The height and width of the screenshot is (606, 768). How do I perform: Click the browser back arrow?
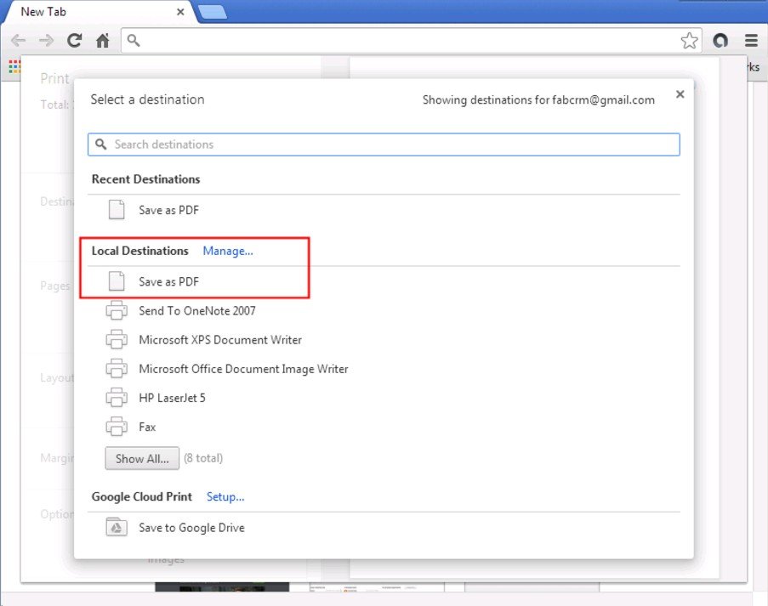point(18,40)
